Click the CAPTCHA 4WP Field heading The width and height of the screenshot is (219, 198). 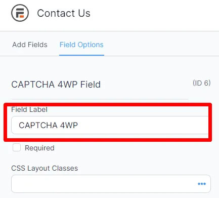tap(56, 85)
